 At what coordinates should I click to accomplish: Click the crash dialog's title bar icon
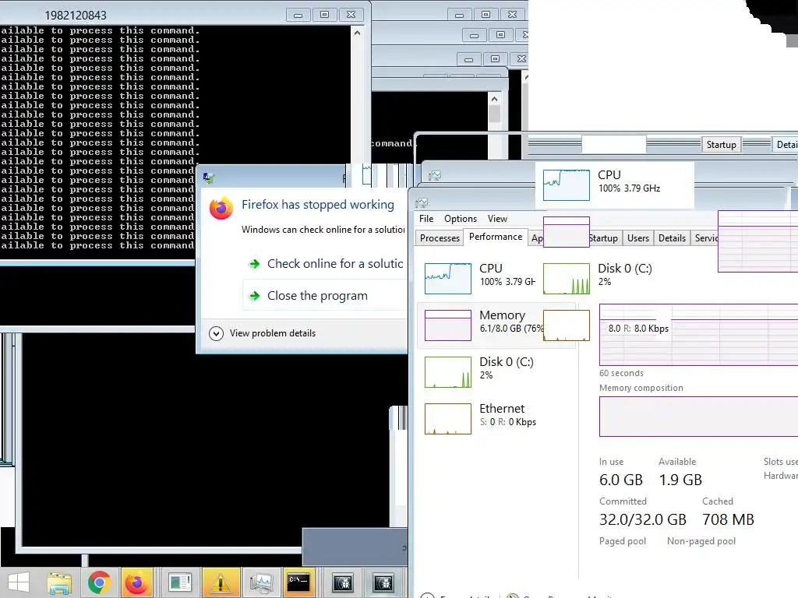(x=209, y=178)
